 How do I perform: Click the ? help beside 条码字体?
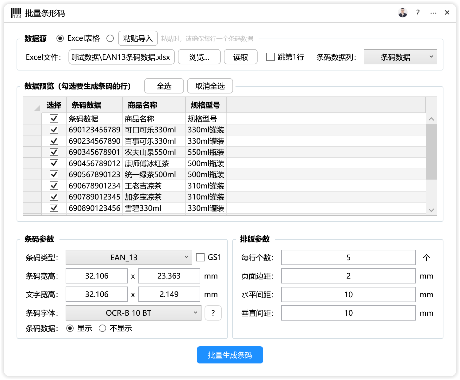pos(213,313)
